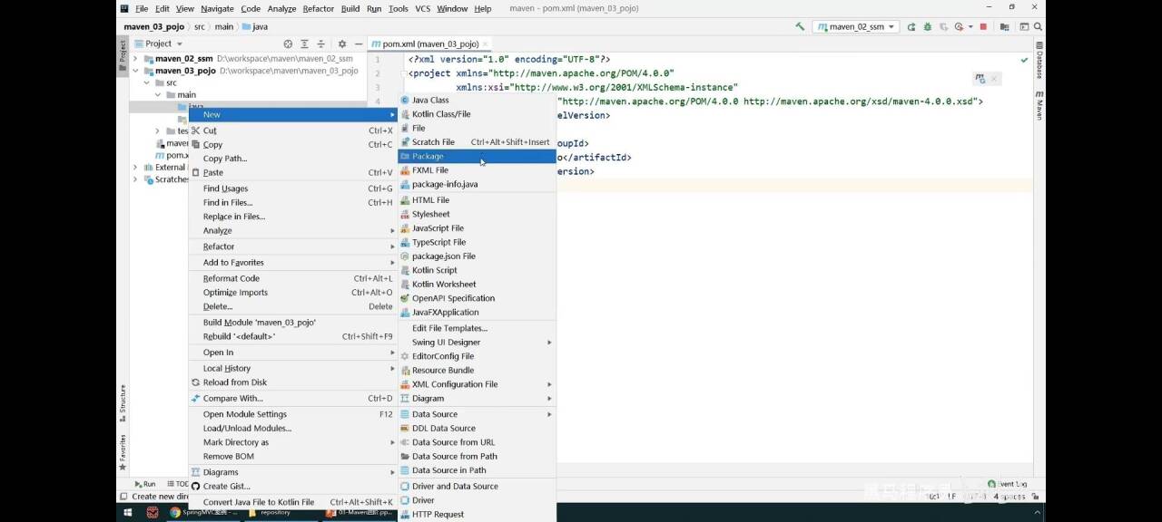Open the run configuration dropdown maven_02_ssm

click(x=856, y=27)
